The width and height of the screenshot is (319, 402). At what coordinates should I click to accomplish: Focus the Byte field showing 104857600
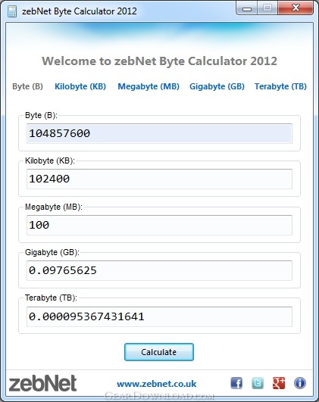pos(159,133)
